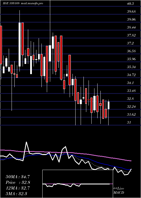Click the <<Live MACD label
Screen dimensions: 141x198
pos(119,190)
